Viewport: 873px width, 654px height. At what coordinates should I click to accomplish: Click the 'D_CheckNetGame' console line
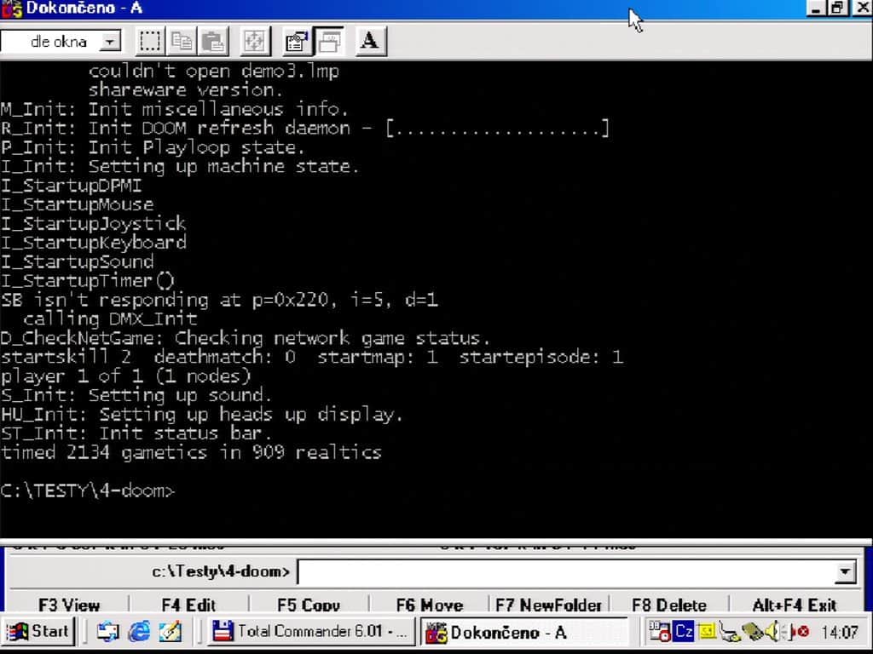[245, 338]
